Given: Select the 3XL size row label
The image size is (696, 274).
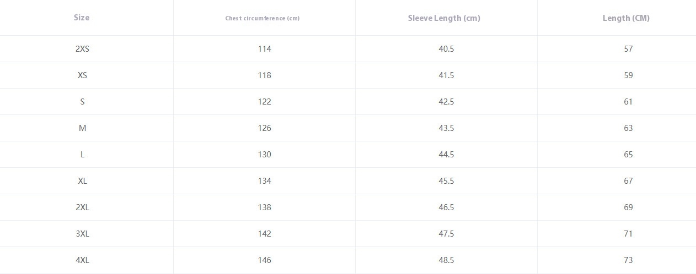Looking at the screenshot, I should pyautogui.click(x=82, y=234).
